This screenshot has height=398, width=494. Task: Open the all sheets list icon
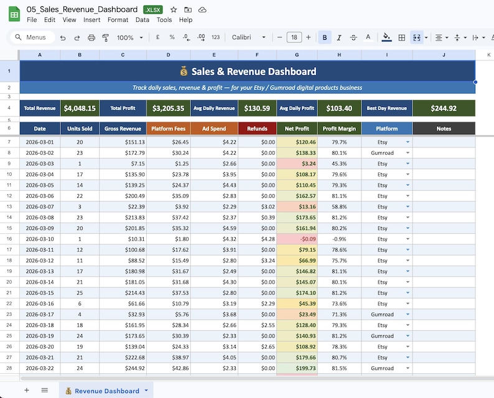tap(45, 391)
